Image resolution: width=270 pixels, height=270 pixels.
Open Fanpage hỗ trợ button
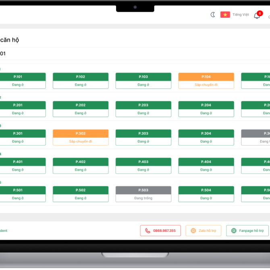[x=247, y=231]
